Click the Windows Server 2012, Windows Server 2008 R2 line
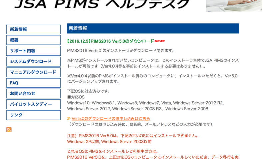Screen dimensions: 263x159 (x=137, y=109)
